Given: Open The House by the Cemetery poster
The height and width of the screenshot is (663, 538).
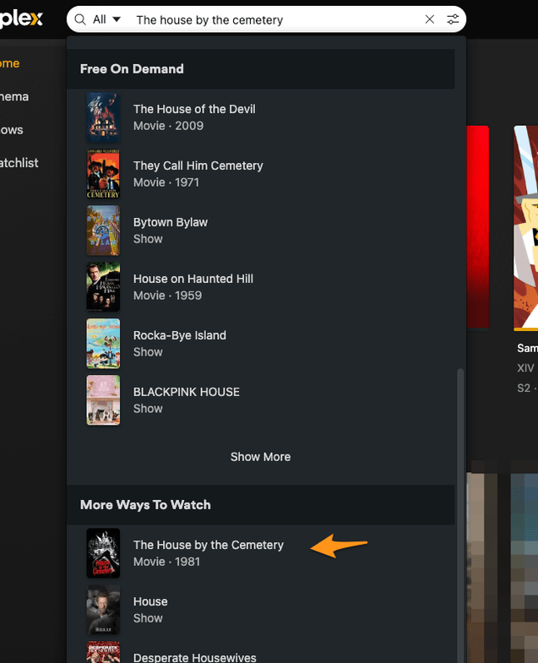Looking at the screenshot, I should coord(103,553).
